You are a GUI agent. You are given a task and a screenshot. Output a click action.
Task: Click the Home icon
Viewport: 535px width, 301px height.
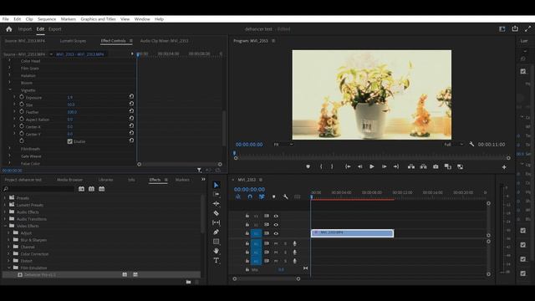click(9, 29)
